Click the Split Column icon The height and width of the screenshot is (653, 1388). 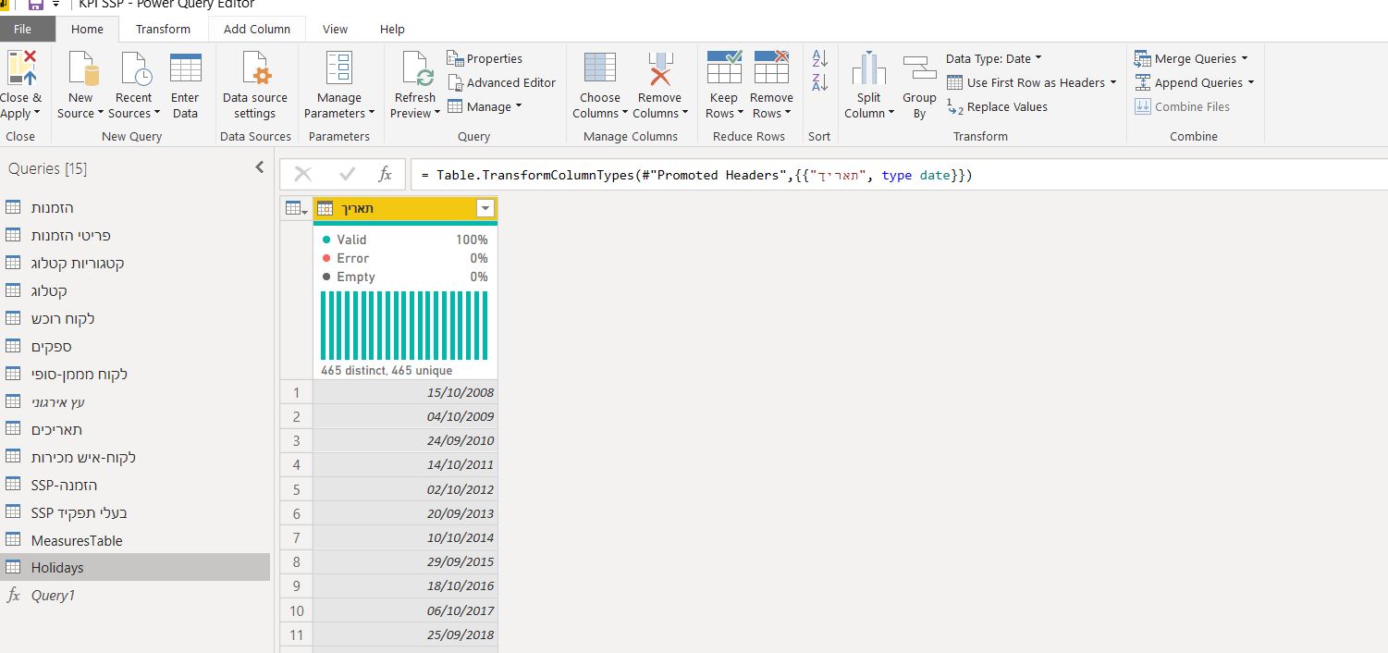point(869,68)
